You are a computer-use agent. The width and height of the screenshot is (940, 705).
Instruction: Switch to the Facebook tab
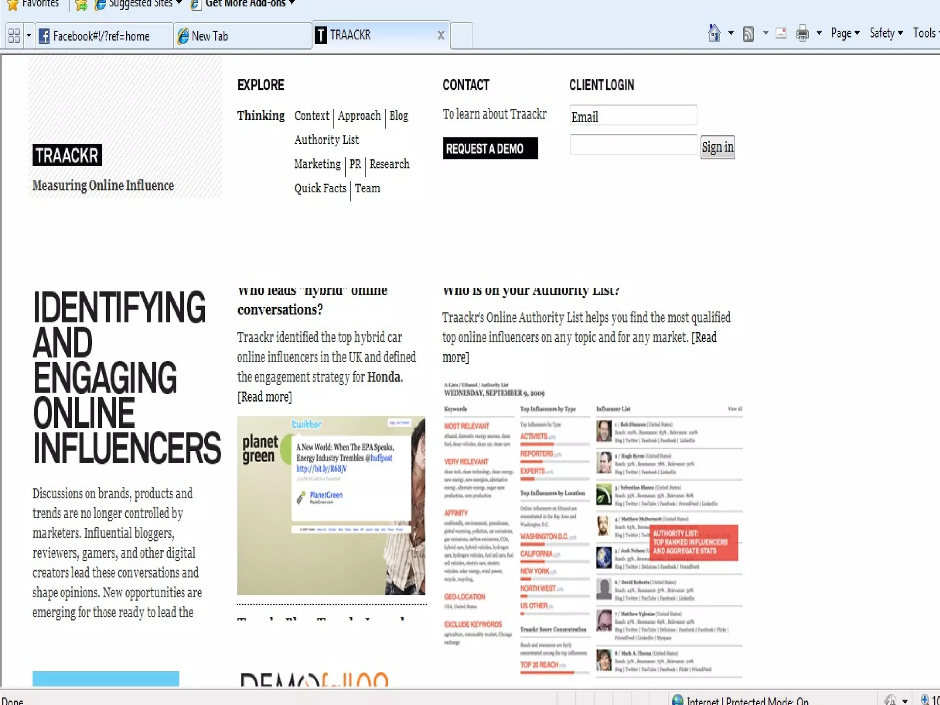tap(101, 36)
